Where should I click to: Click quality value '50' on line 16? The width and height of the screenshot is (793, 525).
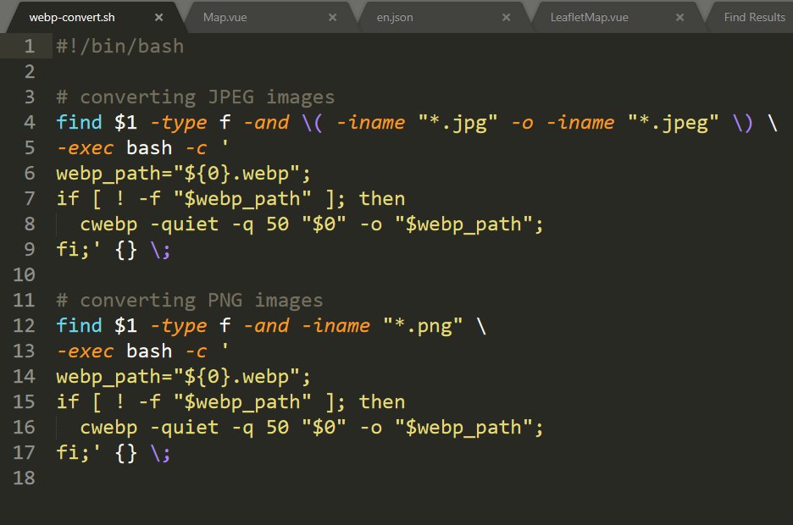278,428
